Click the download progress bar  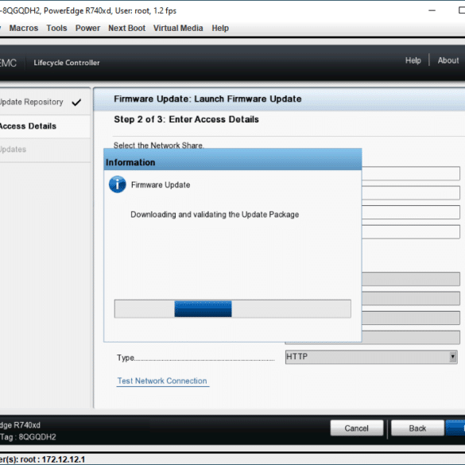pos(232,308)
